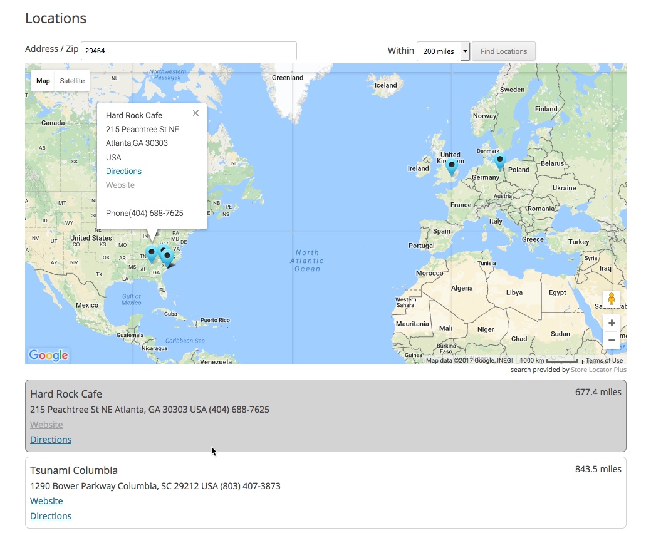Open Directions link in map info popup
Viewport: 651px width, 533px height.
click(x=123, y=171)
